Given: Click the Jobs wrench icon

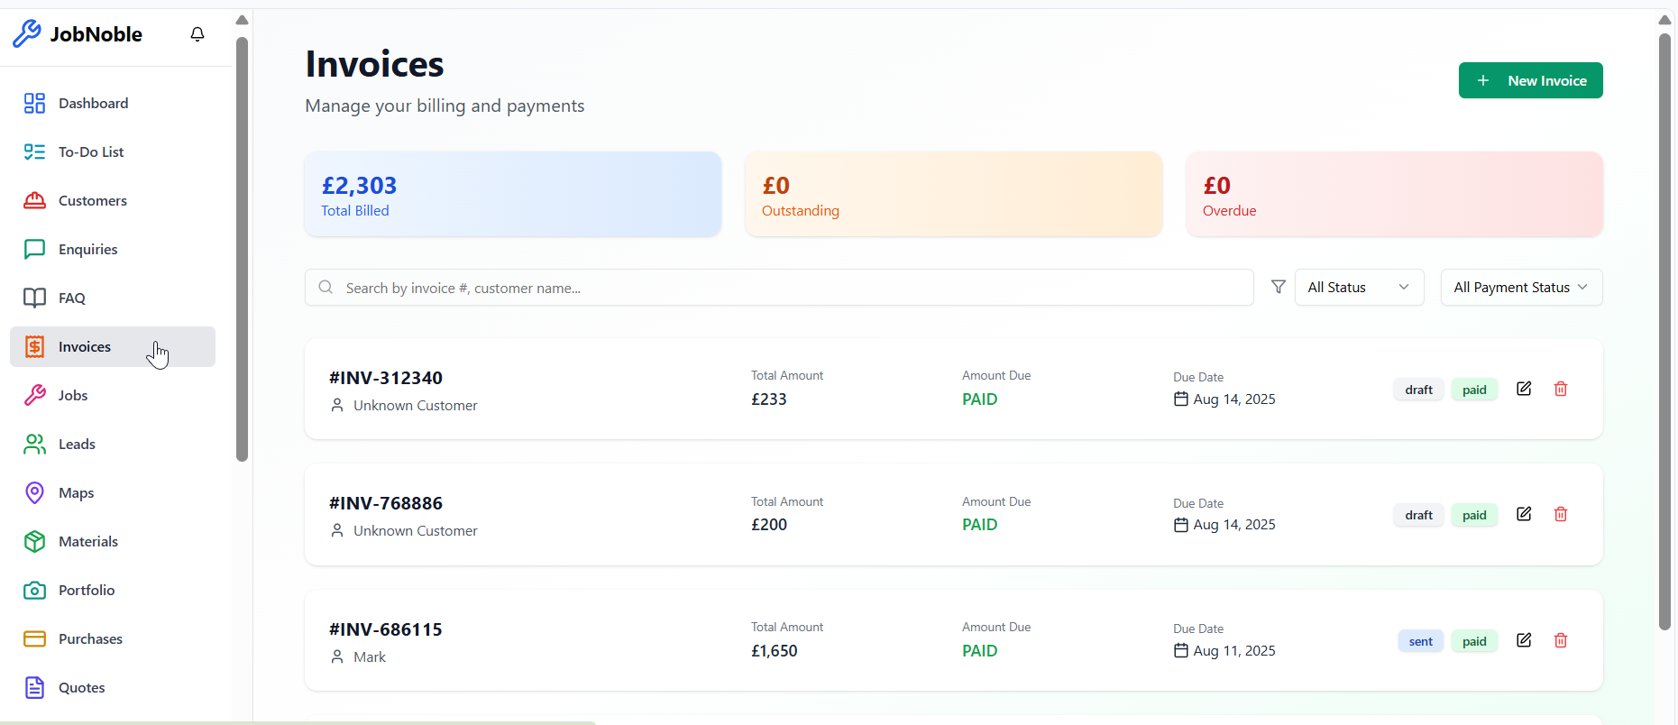Looking at the screenshot, I should [x=34, y=395].
